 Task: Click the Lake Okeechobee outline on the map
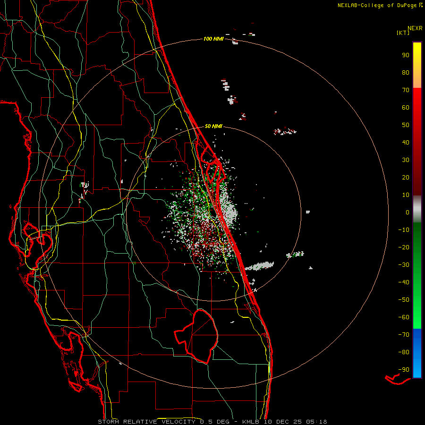[x=197, y=336]
